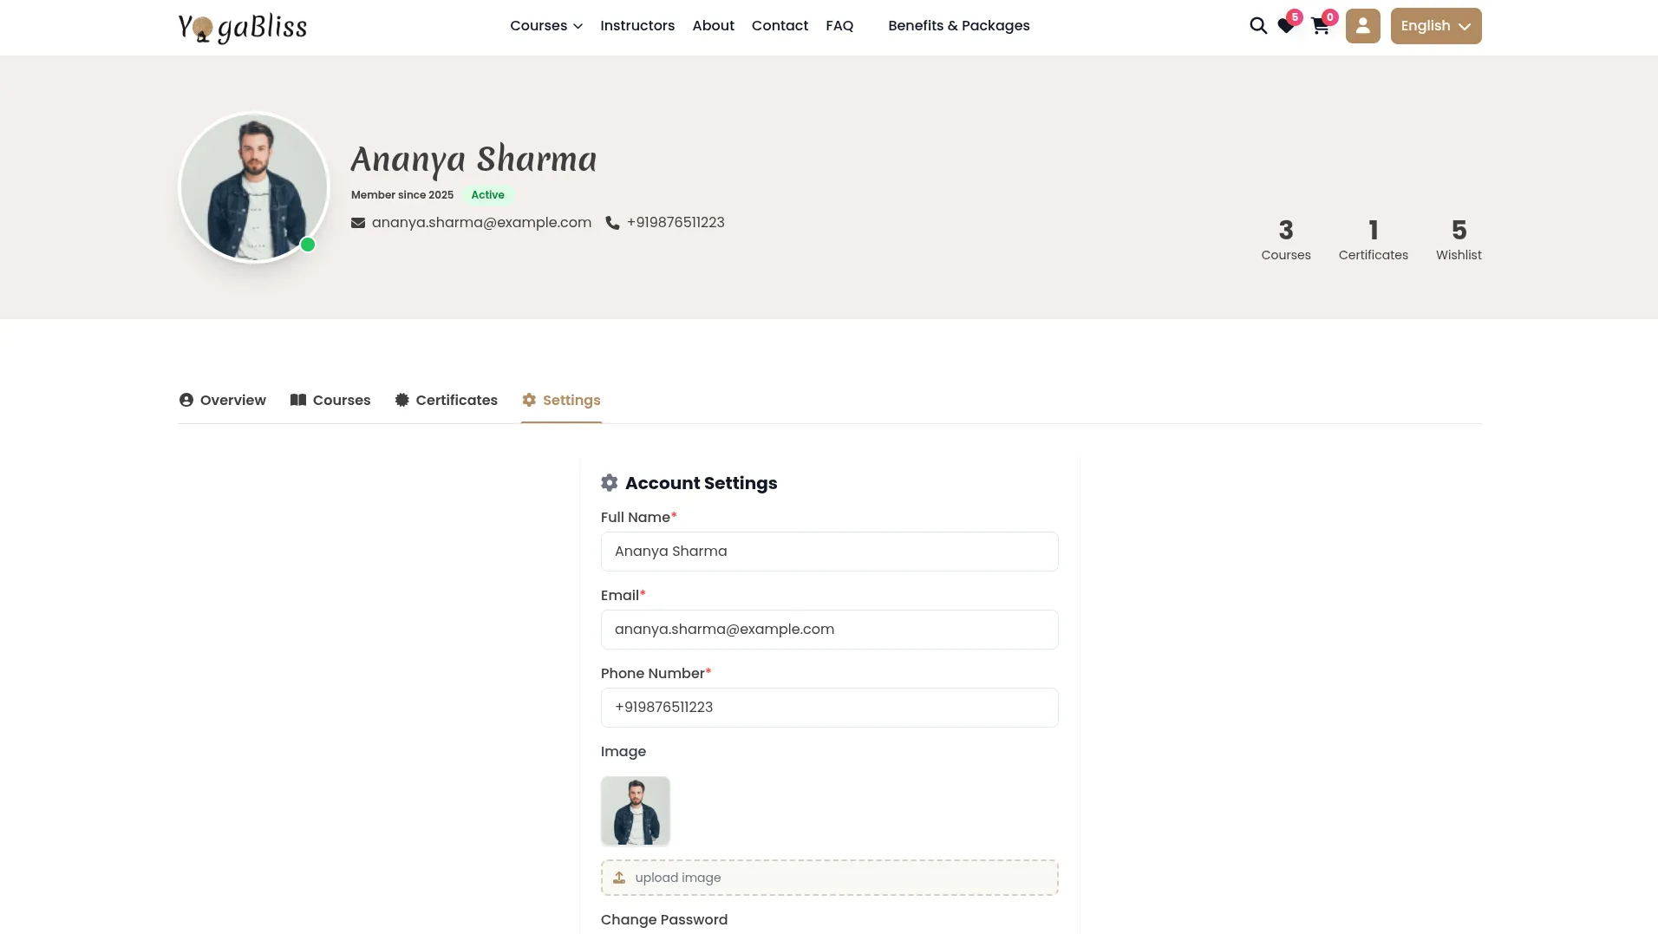The width and height of the screenshot is (1658, 934).
Task: Click the phone icon beside the number
Action: [612, 223]
